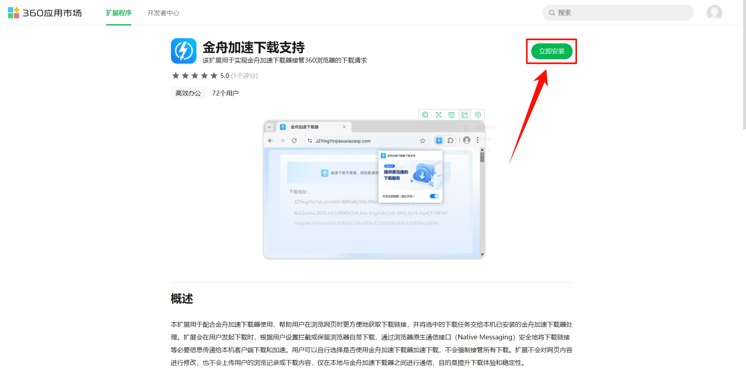This screenshot has height=372, width=746.
Task: Open the gear settings icon above the preview
Action: pos(478,115)
